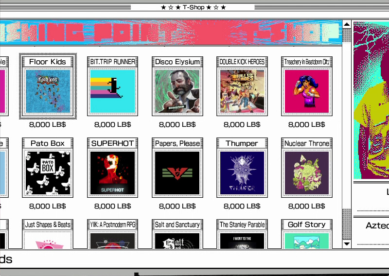Viewport: 389px width, 276px height.
Task: Click the upper scrollbar thumb in shop list
Action: point(347,35)
